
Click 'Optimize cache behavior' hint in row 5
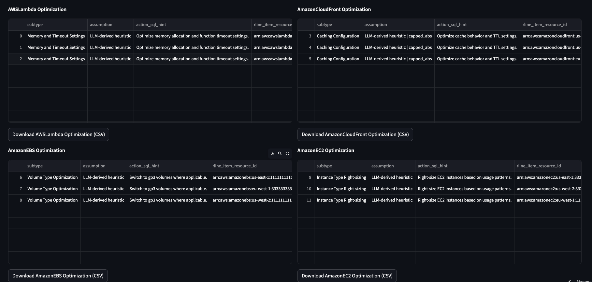coord(477,59)
